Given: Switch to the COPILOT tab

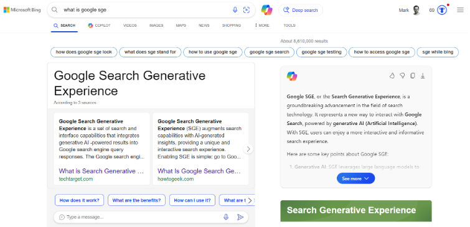Looking at the screenshot, I should pyautogui.click(x=99, y=25).
